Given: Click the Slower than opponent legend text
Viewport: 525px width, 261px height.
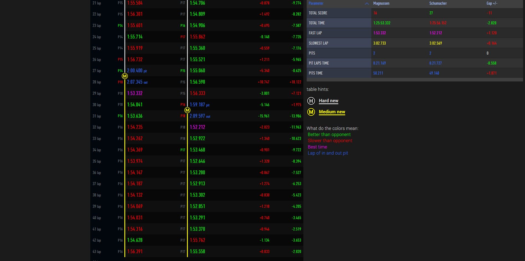Looking at the screenshot, I should tap(330, 140).
